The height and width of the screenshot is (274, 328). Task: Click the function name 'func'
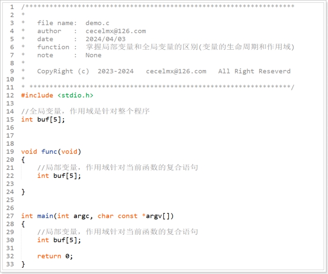[x=49, y=151]
